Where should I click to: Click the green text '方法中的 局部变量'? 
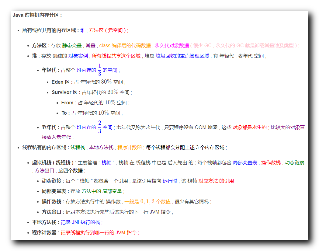click(x=102, y=191)
